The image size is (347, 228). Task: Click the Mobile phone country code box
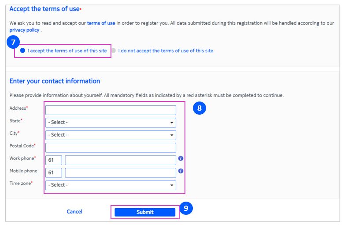click(x=54, y=172)
